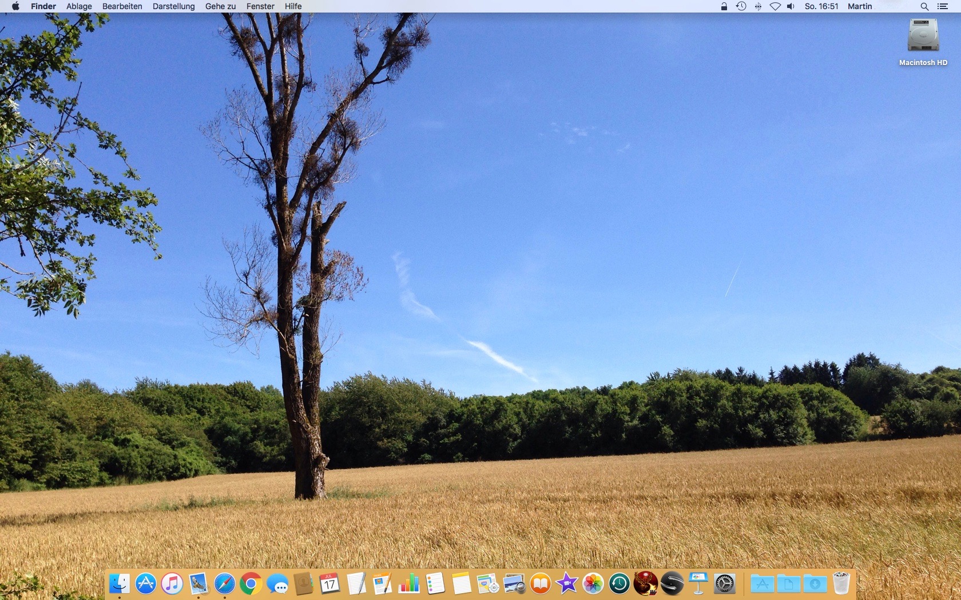Open the Photos app in Dock
Viewport: 961px width, 600px height.
pos(593,583)
